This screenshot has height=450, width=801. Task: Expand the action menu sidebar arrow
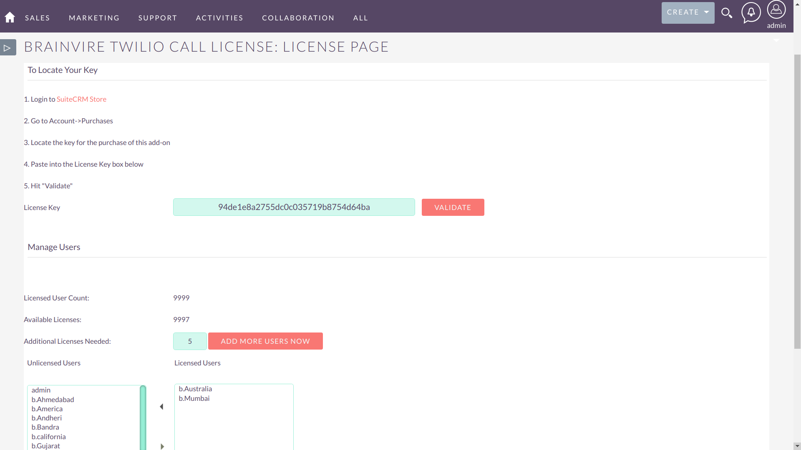pyautogui.click(x=8, y=47)
